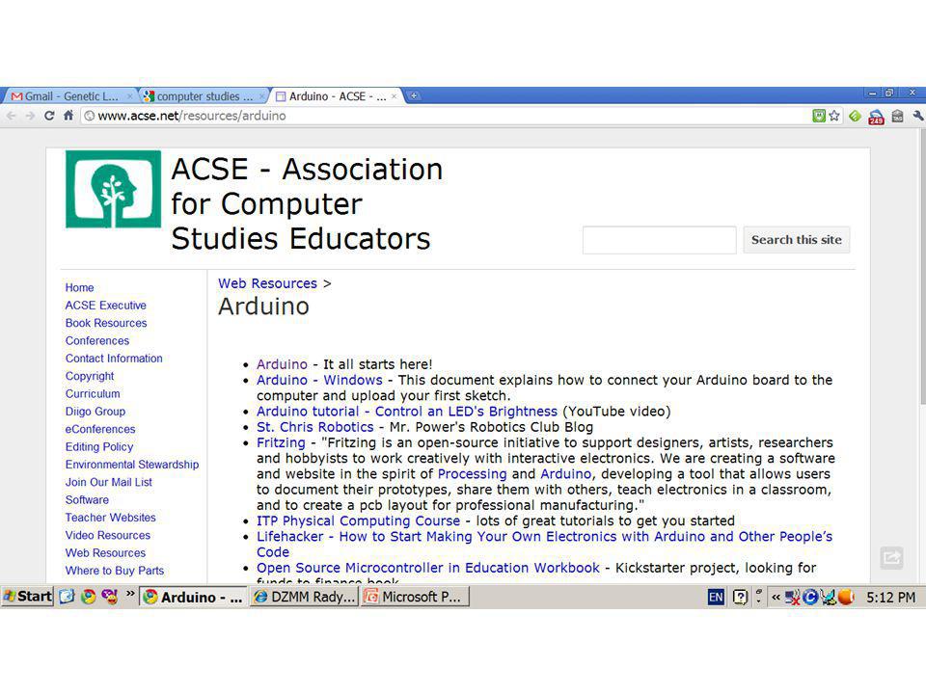Click Search this site button
The height and width of the screenshot is (694, 926).
tap(796, 240)
